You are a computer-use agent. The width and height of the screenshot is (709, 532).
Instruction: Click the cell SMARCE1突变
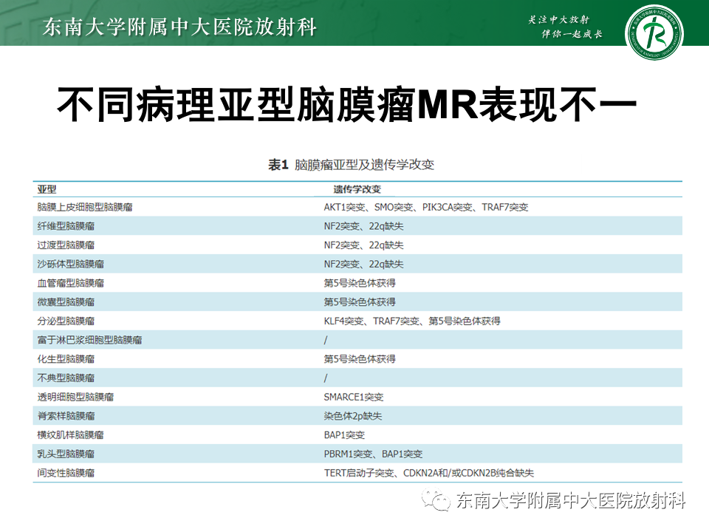tap(354, 398)
